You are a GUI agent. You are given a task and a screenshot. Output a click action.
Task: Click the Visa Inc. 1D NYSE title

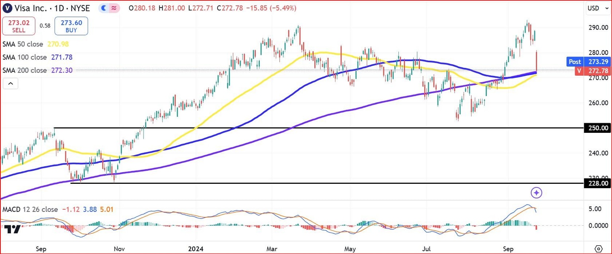point(53,8)
